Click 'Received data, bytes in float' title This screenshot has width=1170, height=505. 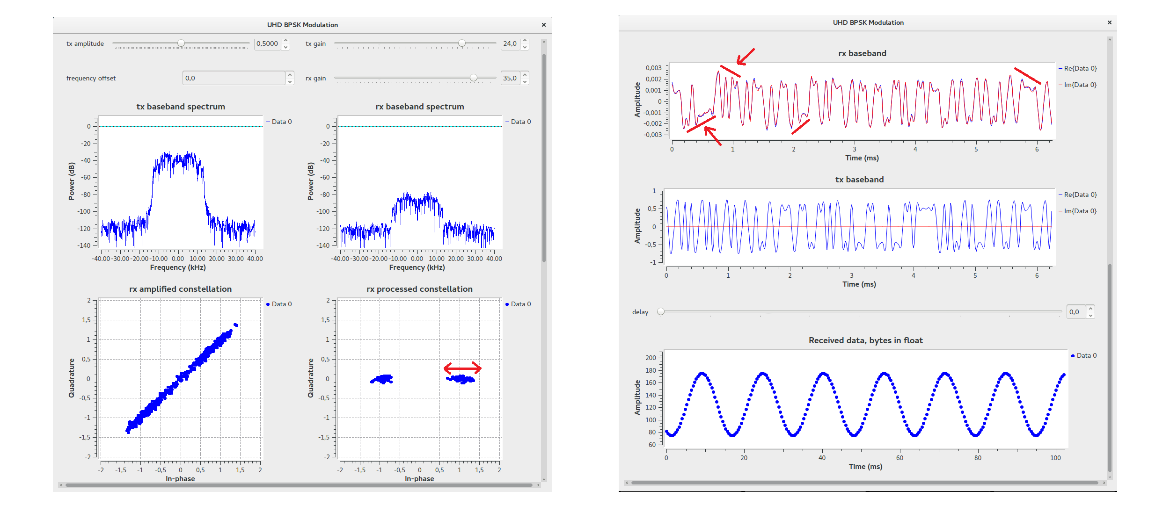coord(866,340)
